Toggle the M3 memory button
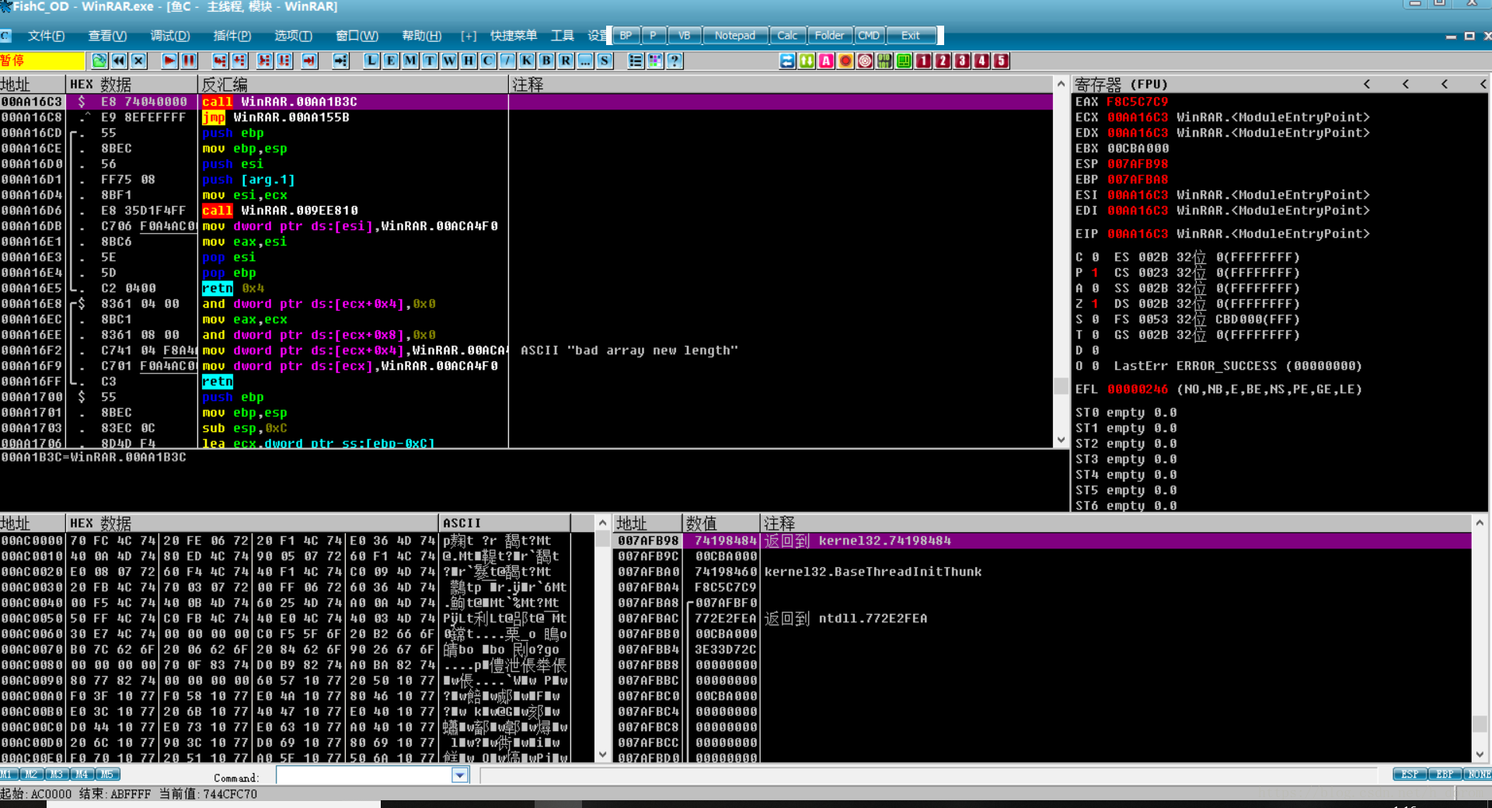This screenshot has width=1492, height=808. (x=57, y=774)
